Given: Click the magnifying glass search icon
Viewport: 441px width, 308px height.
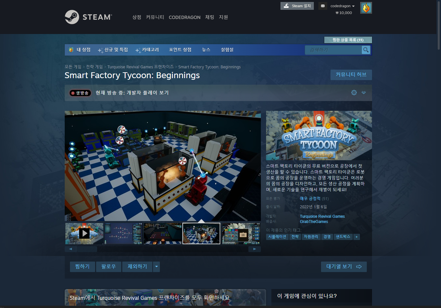Looking at the screenshot, I should coord(366,50).
